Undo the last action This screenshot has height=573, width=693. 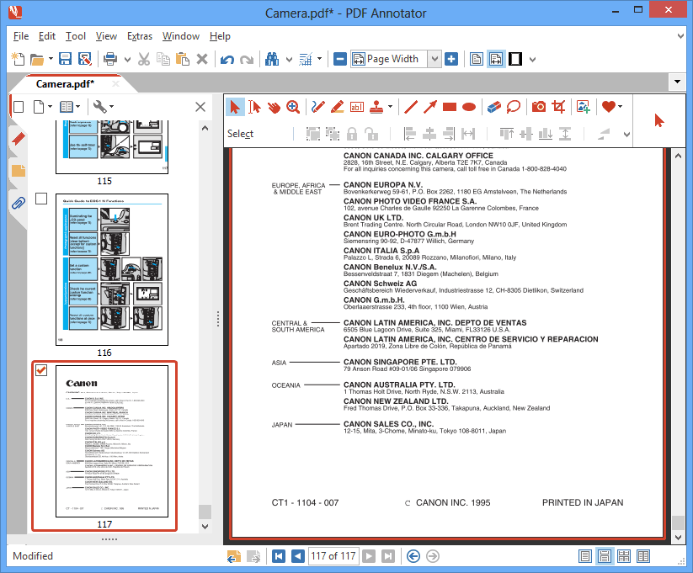pyautogui.click(x=227, y=59)
